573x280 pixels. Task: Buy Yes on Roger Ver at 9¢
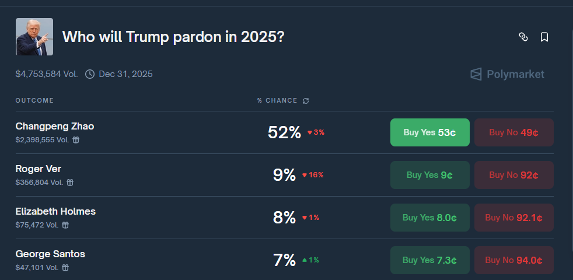429,175
